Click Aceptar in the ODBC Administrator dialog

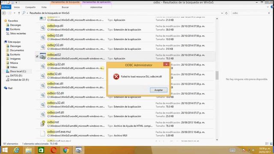pyautogui.click(x=158, y=90)
